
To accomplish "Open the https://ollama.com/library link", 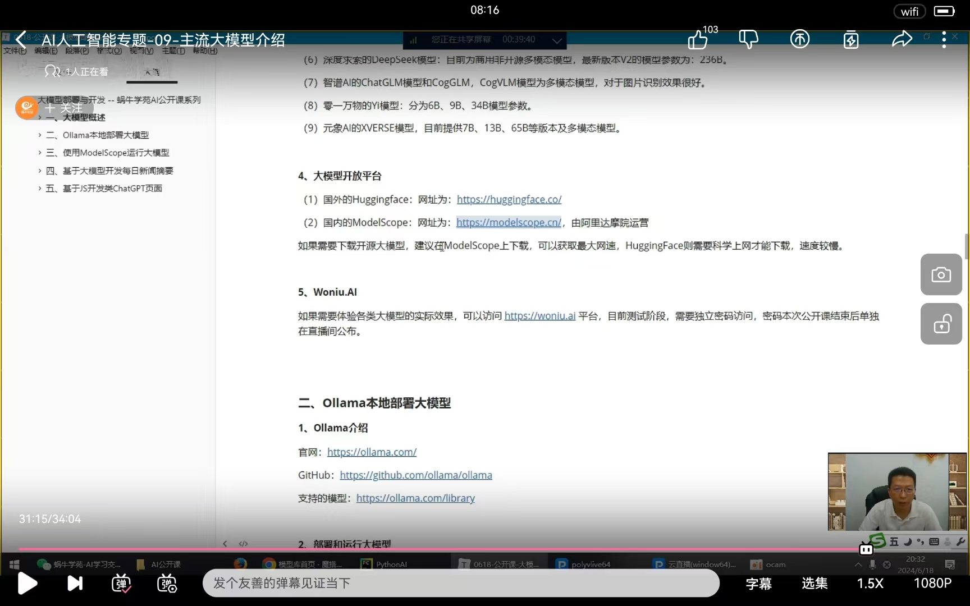I will (415, 498).
